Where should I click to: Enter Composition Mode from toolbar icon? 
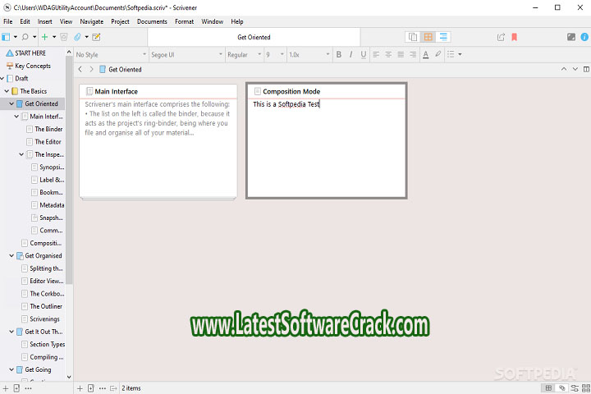click(x=571, y=37)
